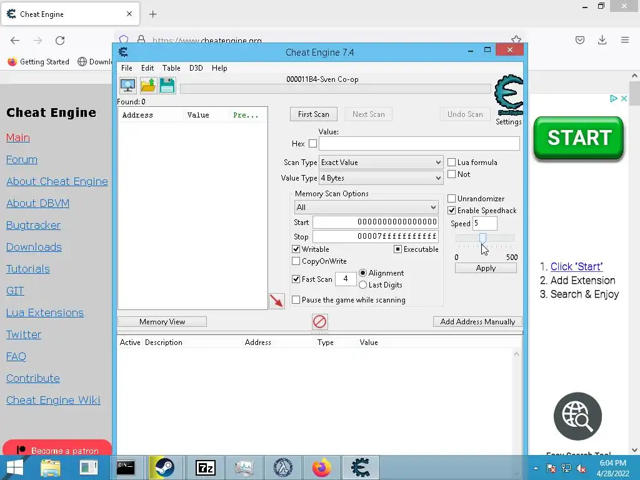
Task: Click the Fast Scan alignment value field
Action: [345, 279]
